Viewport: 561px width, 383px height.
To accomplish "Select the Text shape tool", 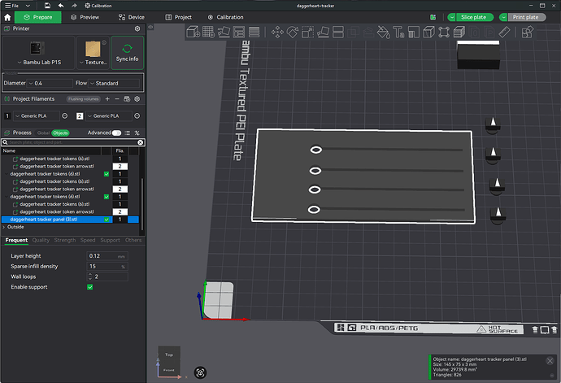I will pyautogui.click(x=398, y=32).
